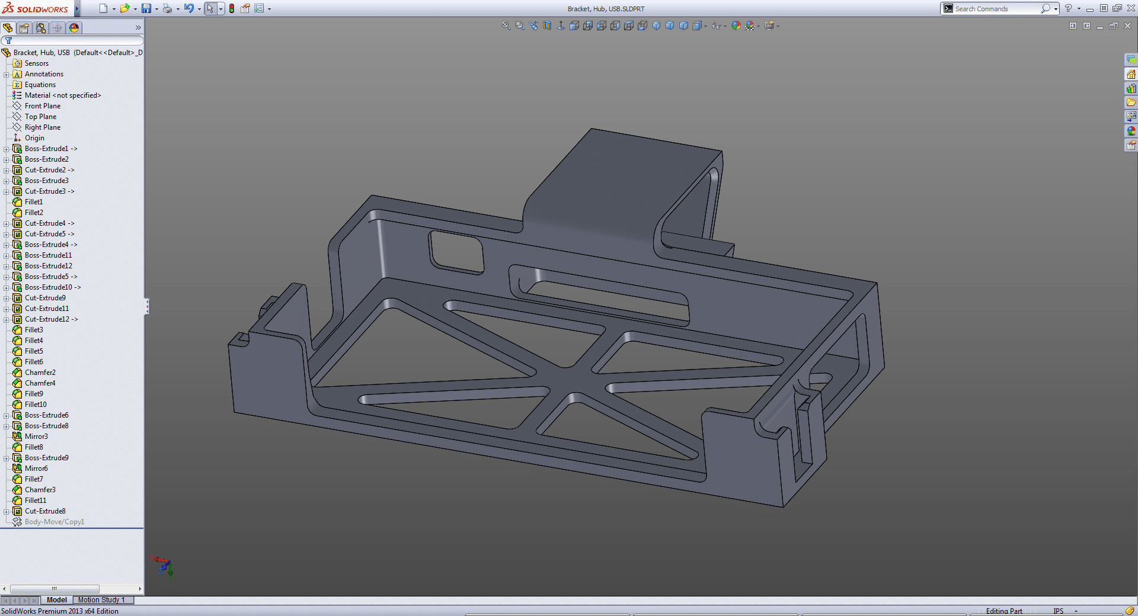The height and width of the screenshot is (616, 1138).
Task: Expand the Boss-Extrude4 feature node
Action: [x=7, y=245]
